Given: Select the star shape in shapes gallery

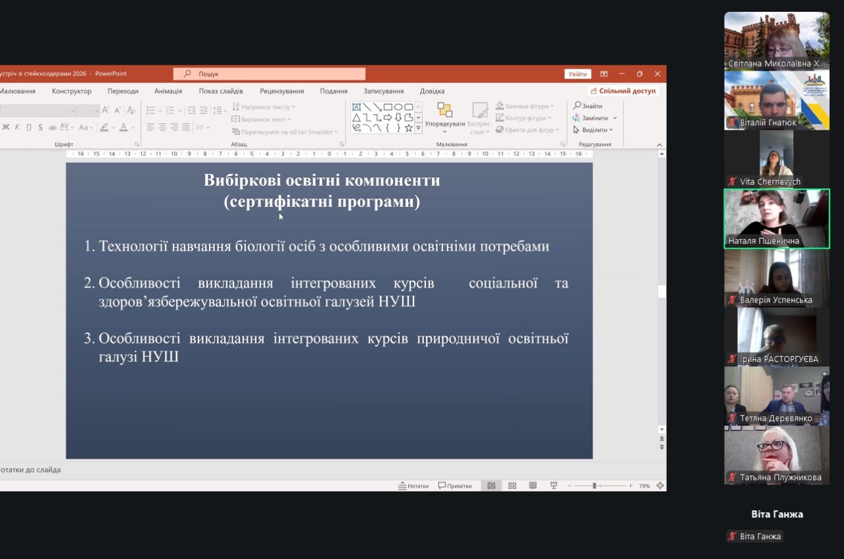Looking at the screenshot, I should coord(408,128).
